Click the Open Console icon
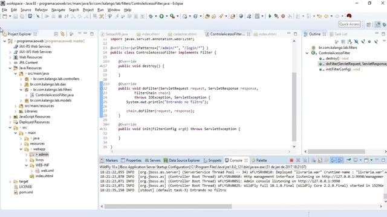387x217 pixels. tap(366, 160)
